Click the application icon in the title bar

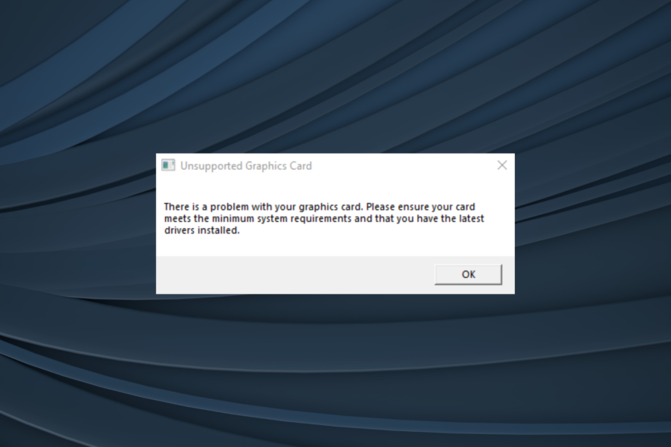point(168,165)
